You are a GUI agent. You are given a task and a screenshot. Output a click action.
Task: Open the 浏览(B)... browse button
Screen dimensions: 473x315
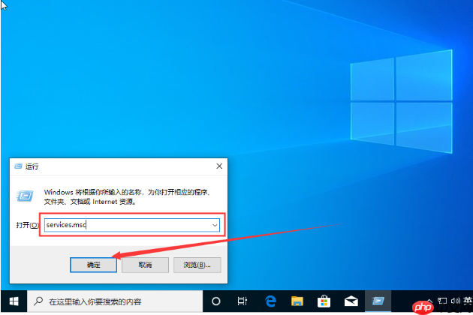[x=197, y=265]
